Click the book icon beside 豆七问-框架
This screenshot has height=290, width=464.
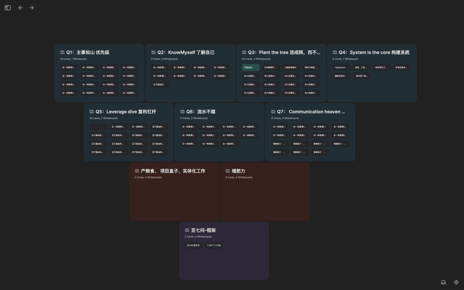187,230
